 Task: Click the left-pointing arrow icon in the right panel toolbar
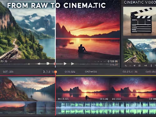click(x=134, y=66)
